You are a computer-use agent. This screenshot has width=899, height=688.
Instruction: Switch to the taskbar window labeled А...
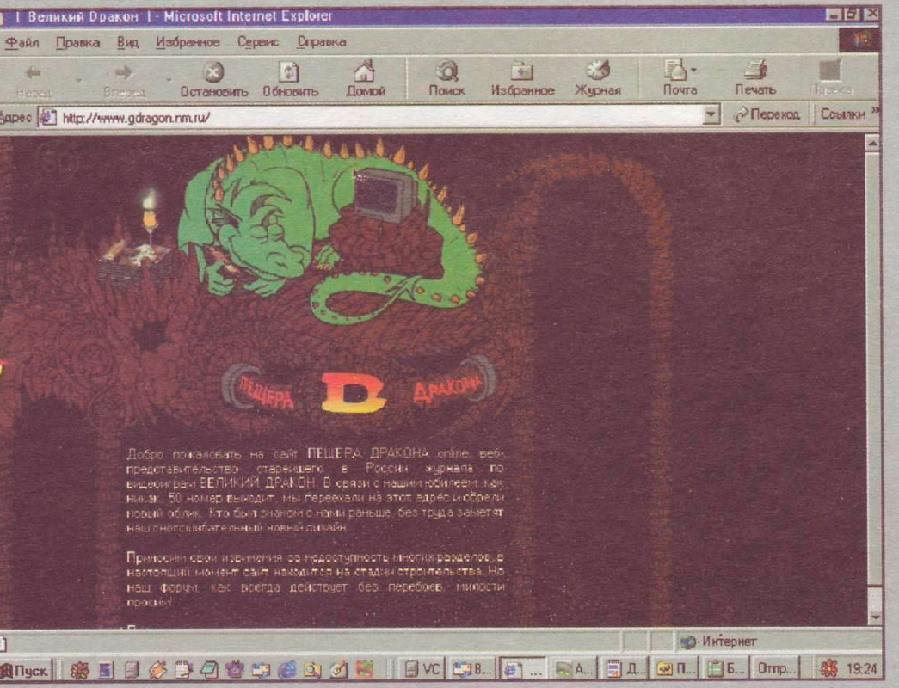click(x=573, y=668)
